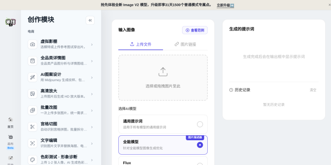331x165 pixels.
Task: Click the 暂无历史记录 placeholder text
Action: [274, 104]
